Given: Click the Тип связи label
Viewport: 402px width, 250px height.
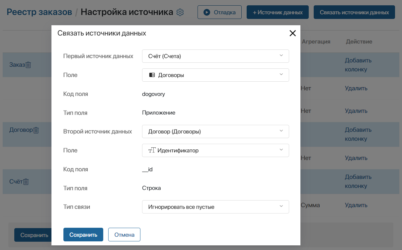Looking at the screenshot, I should pyautogui.click(x=77, y=207).
